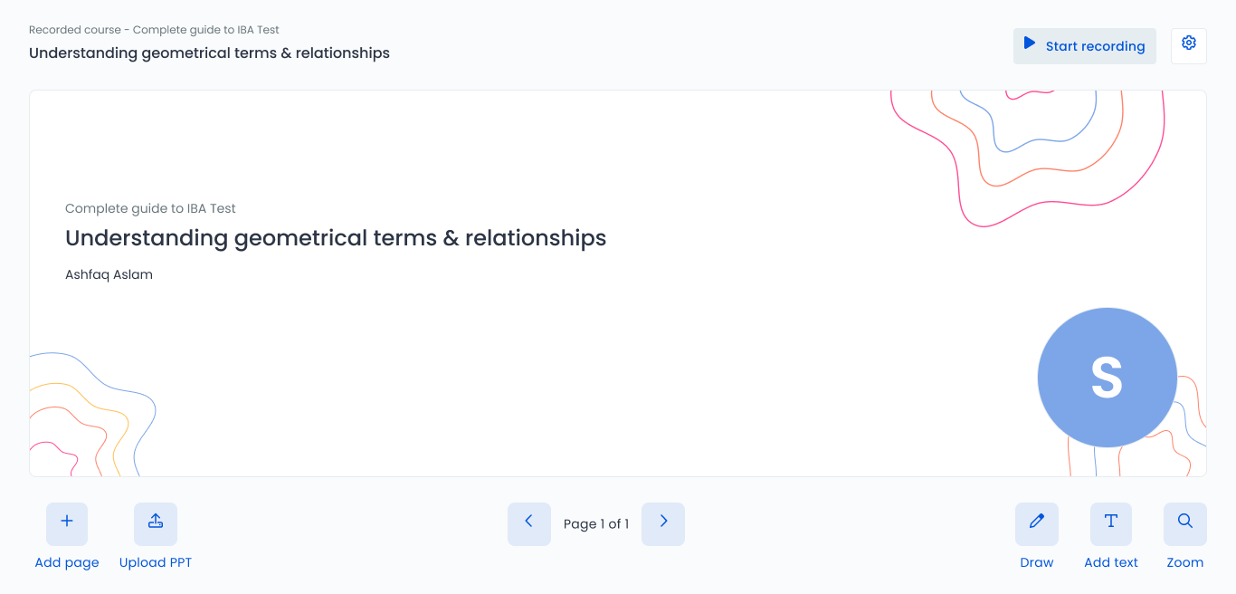Click the Add page button label

point(67,562)
